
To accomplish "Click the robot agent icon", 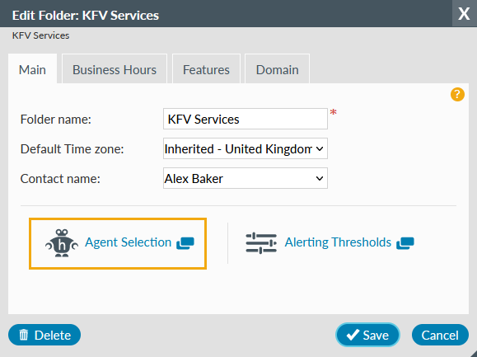I will pyautogui.click(x=62, y=243).
